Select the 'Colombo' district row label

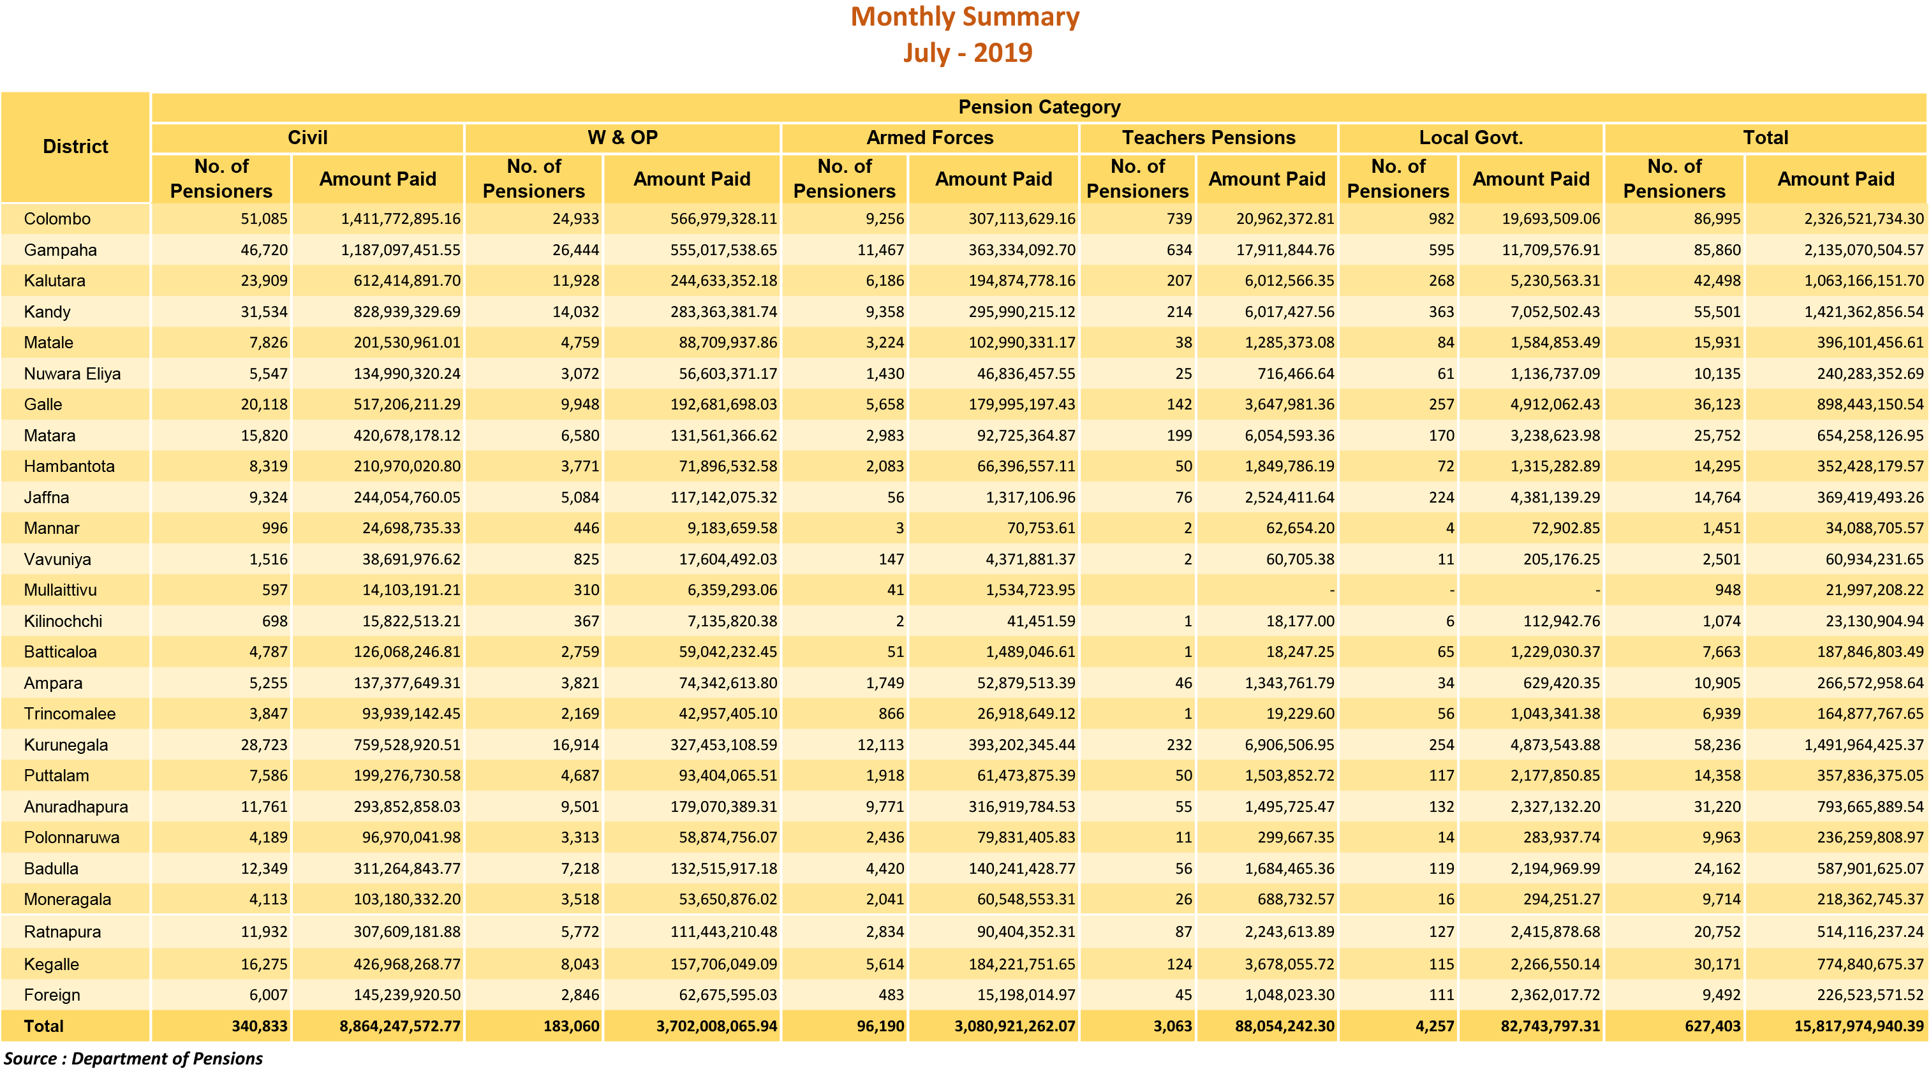coord(57,219)
